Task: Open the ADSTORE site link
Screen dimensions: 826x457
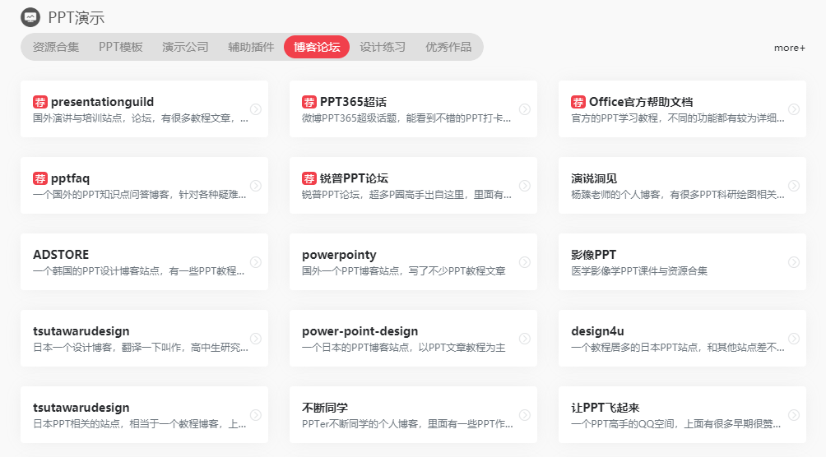Action: coord(61,254)
